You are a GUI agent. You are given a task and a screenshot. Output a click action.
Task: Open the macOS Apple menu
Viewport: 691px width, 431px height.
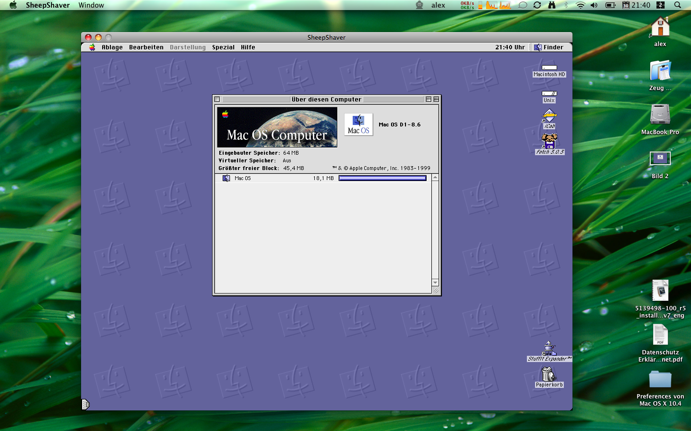point(13,5)
